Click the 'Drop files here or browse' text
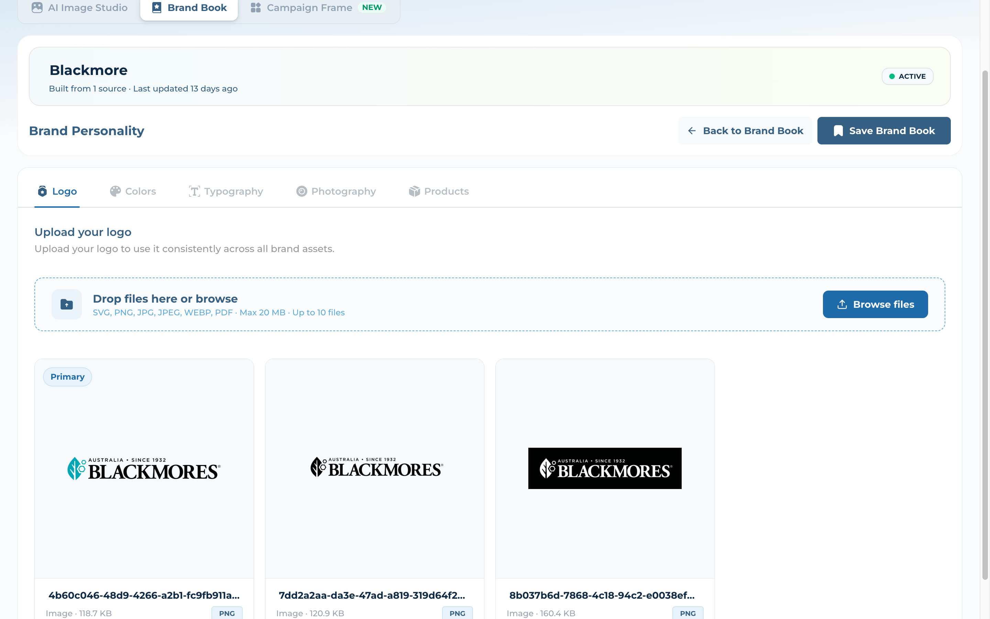Screen dimensions: 990x619 click(165, 299)
